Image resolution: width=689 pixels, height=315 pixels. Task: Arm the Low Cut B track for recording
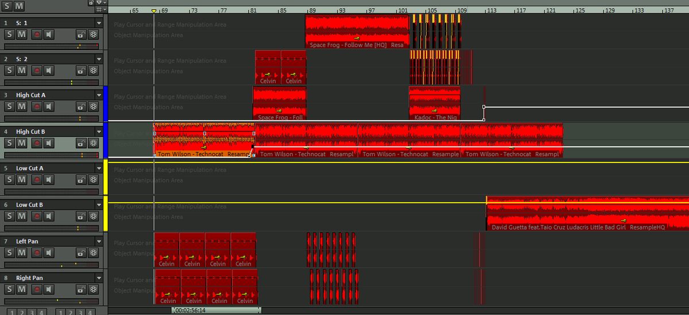[37, 216]
